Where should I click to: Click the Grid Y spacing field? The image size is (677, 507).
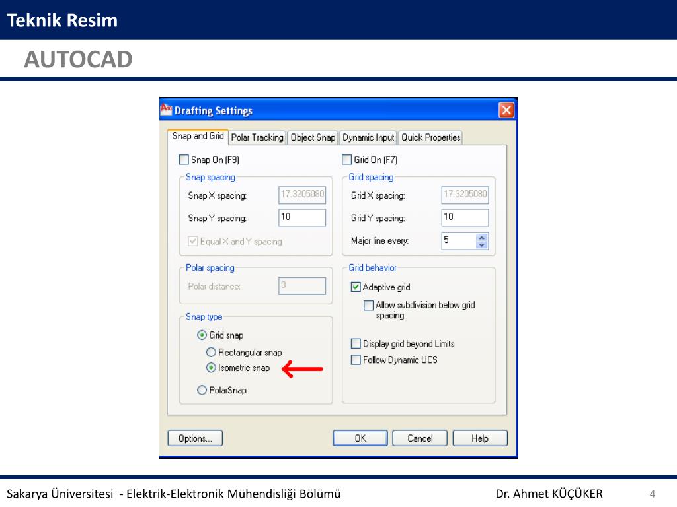pyautogui.click(x=465, y=217)
